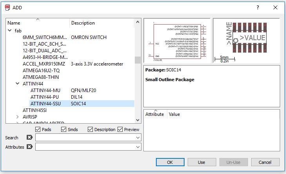The width and height of the screenshot is (286, 174).
Task: Uncheck the Description checkbox
Action: [x=90, y=129]
